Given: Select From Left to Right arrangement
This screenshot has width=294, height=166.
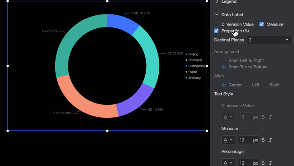Looking at the screenshot, I should point(223,60).
